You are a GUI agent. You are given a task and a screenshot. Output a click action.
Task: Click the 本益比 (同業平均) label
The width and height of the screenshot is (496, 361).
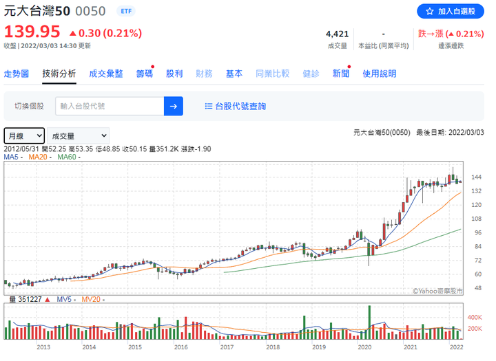[x=384, y=46]
